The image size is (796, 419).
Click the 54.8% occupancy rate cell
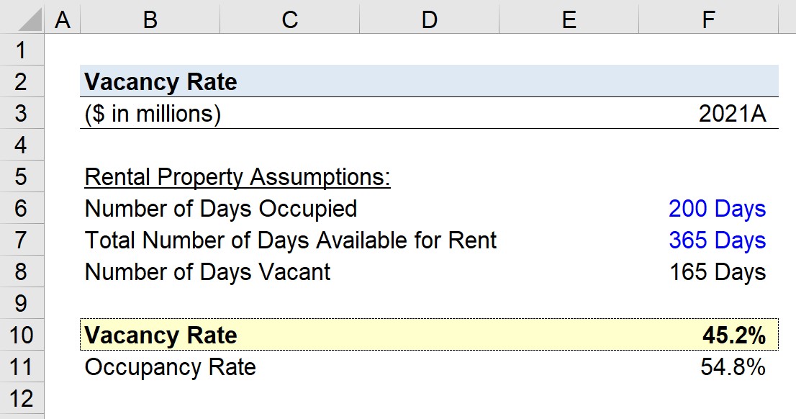tap(708, 366)
